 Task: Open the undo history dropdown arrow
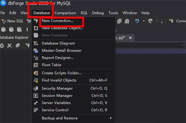[144, 21]
